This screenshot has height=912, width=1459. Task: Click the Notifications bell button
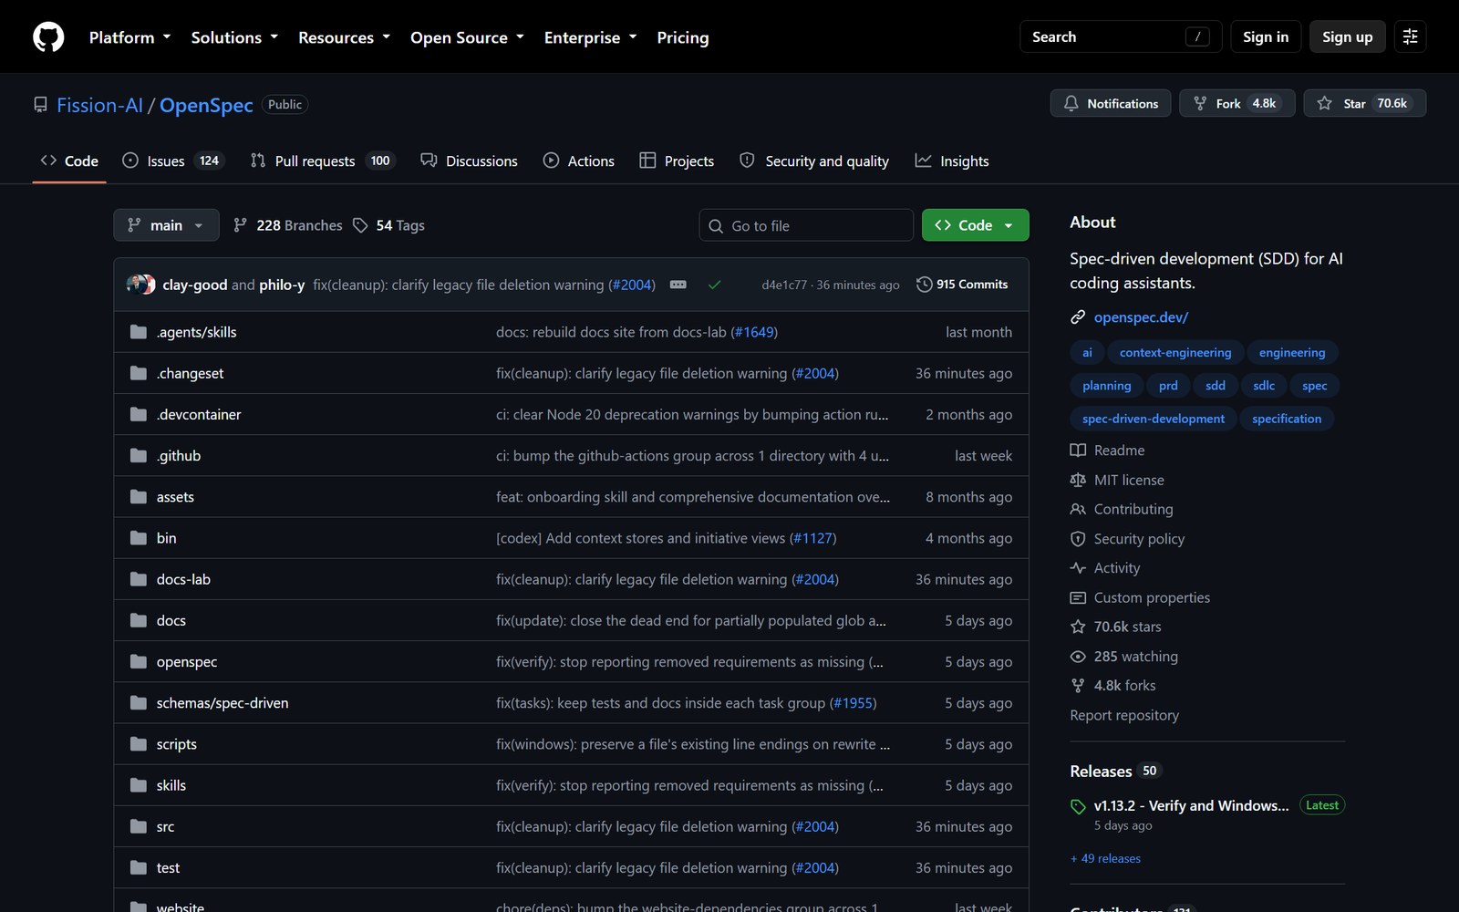1111,103
